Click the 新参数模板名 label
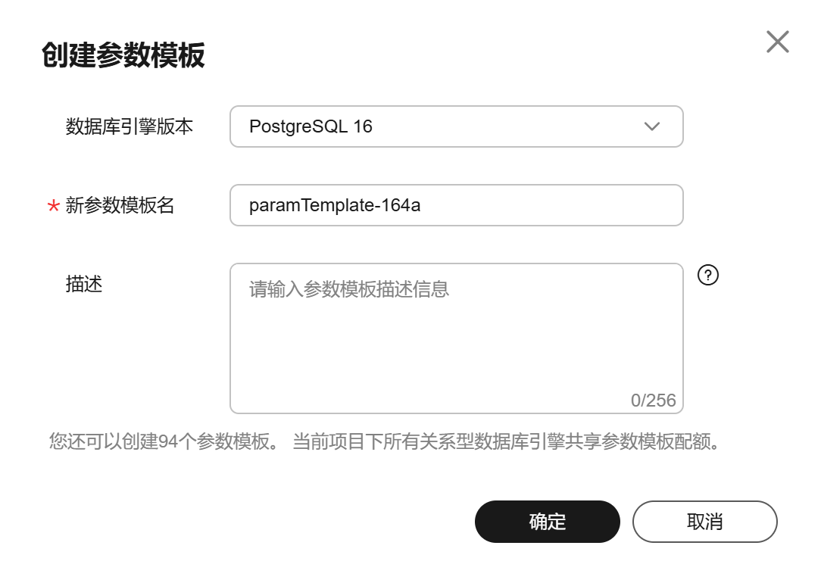This screenshot has width=821, height=583. click(120, 205)
